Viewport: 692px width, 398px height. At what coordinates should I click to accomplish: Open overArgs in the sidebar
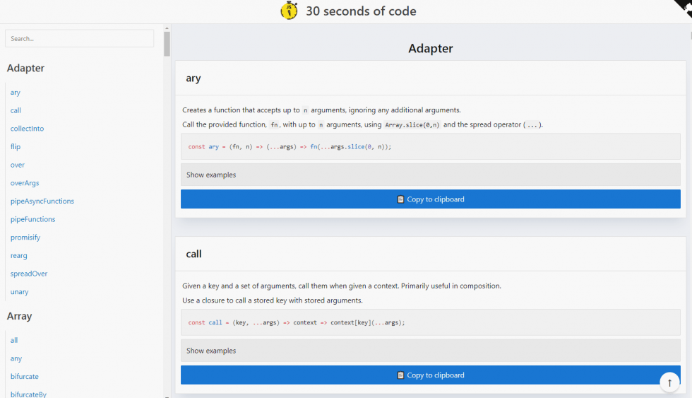pos(25,183)
